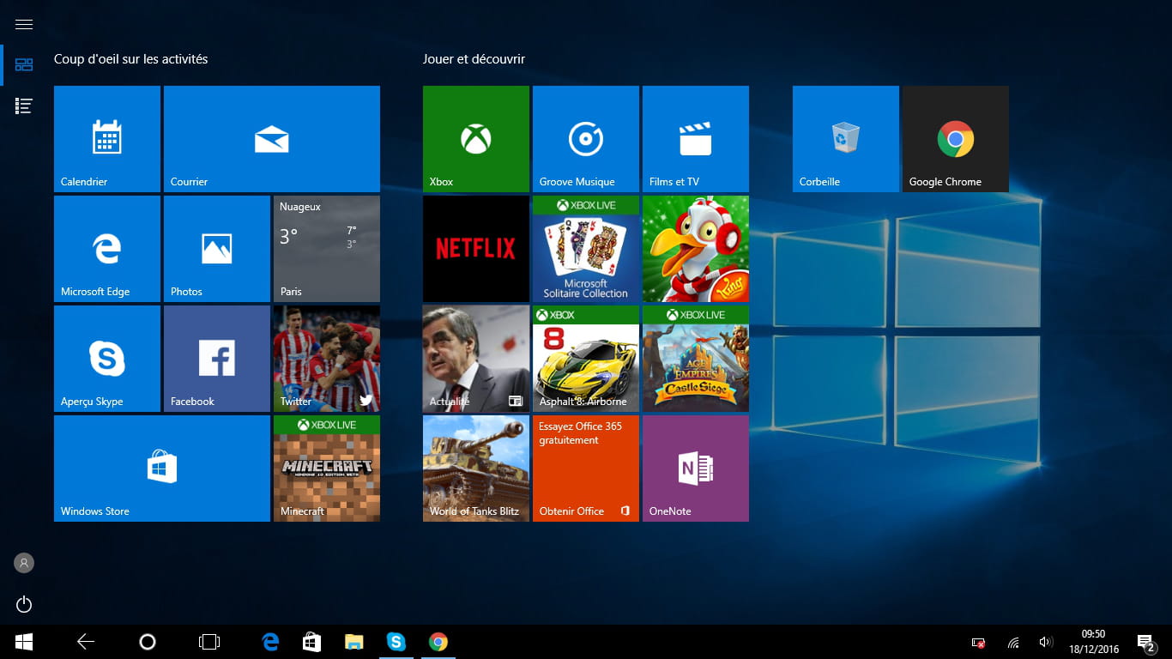Click Obtenir Office tile
Screen dimensions: 1172x659
click(x=586, y=468)
